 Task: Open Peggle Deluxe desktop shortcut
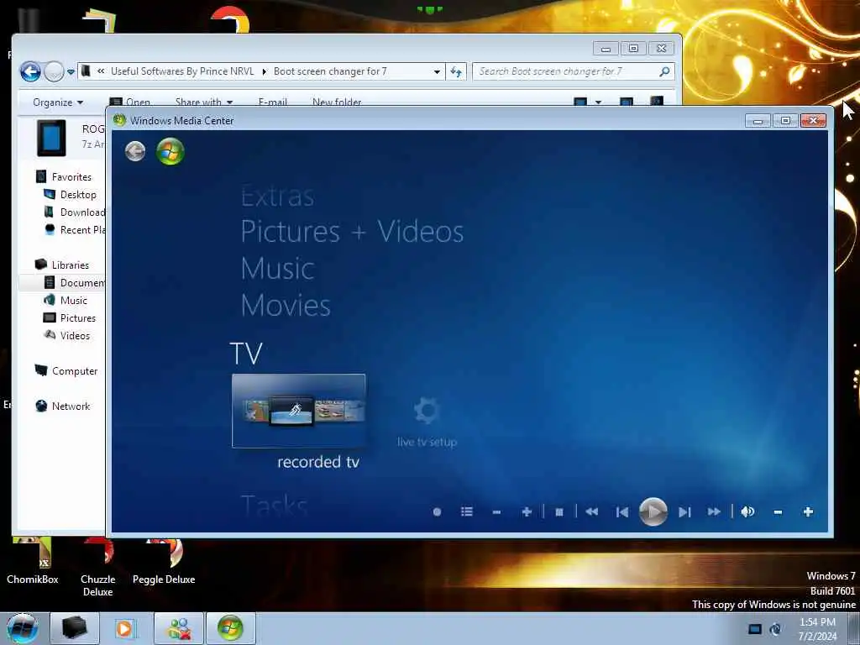[164, 562]
